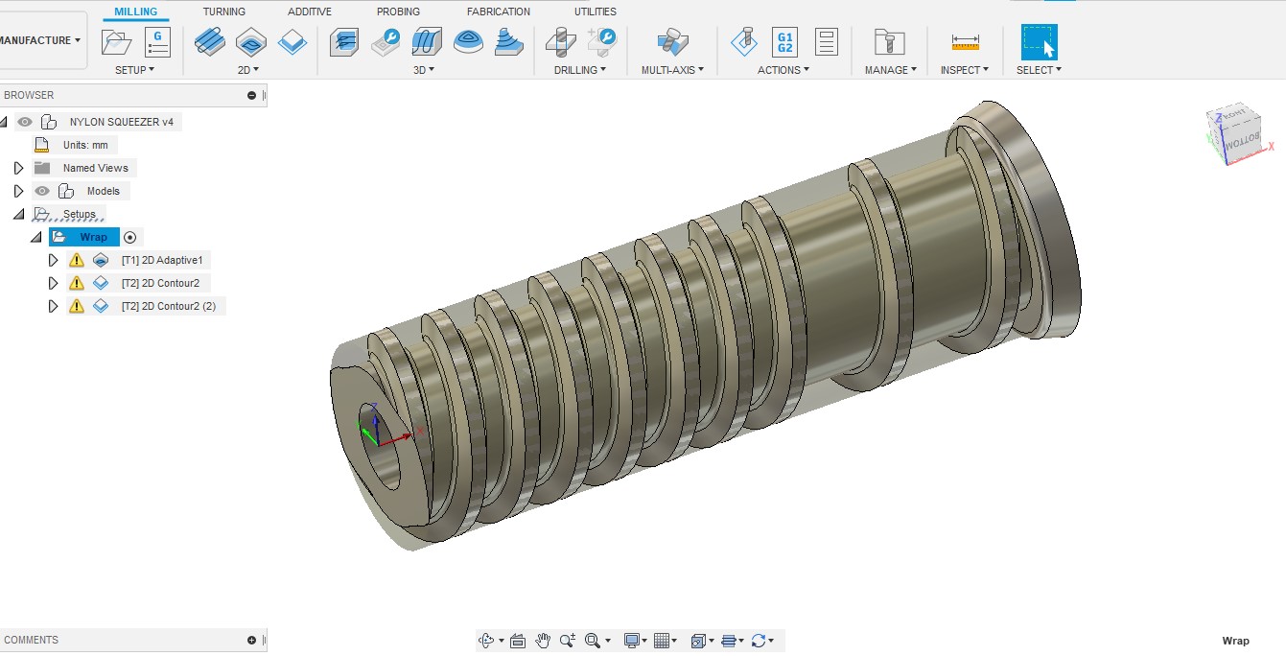The width and height of the screenshot is (1286, 656).
Task: Expand the [T1] 2D Adaptive1 operation
Action: (54, 260)
